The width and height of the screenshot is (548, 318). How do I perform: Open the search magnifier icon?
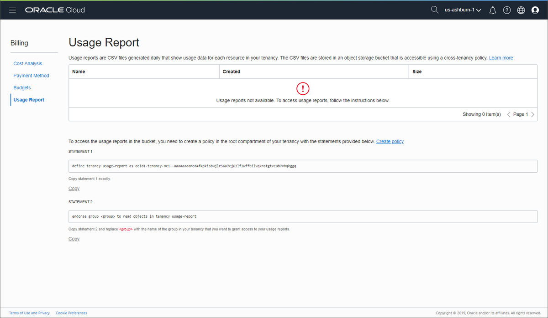click(x=435, y=10)
